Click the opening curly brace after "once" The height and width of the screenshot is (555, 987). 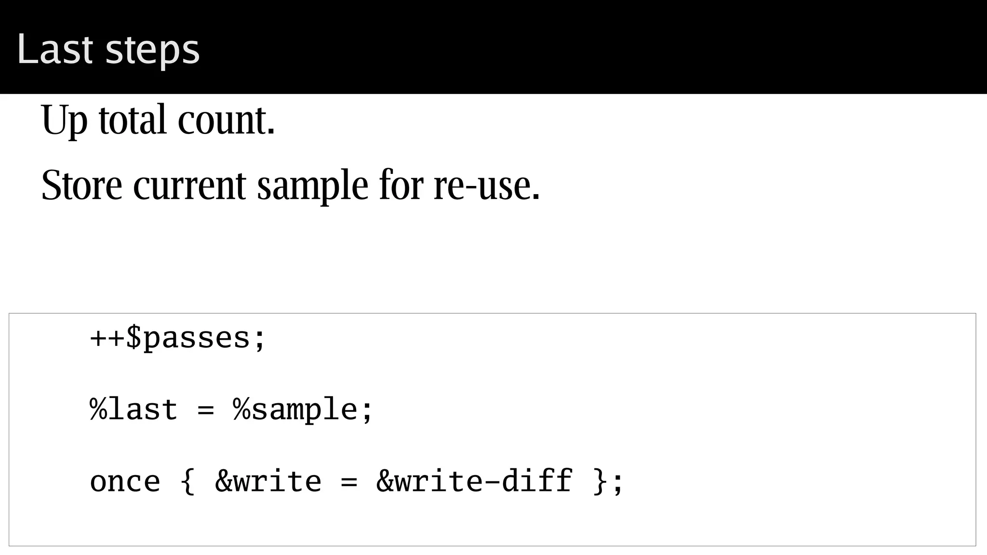tap(187, 481)
